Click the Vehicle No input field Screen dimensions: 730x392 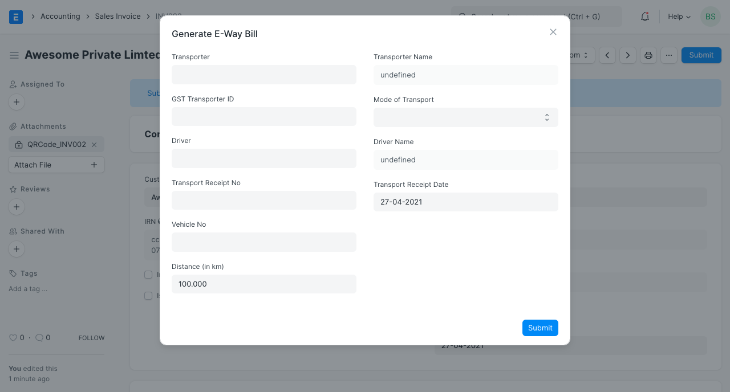coord(263,242)
